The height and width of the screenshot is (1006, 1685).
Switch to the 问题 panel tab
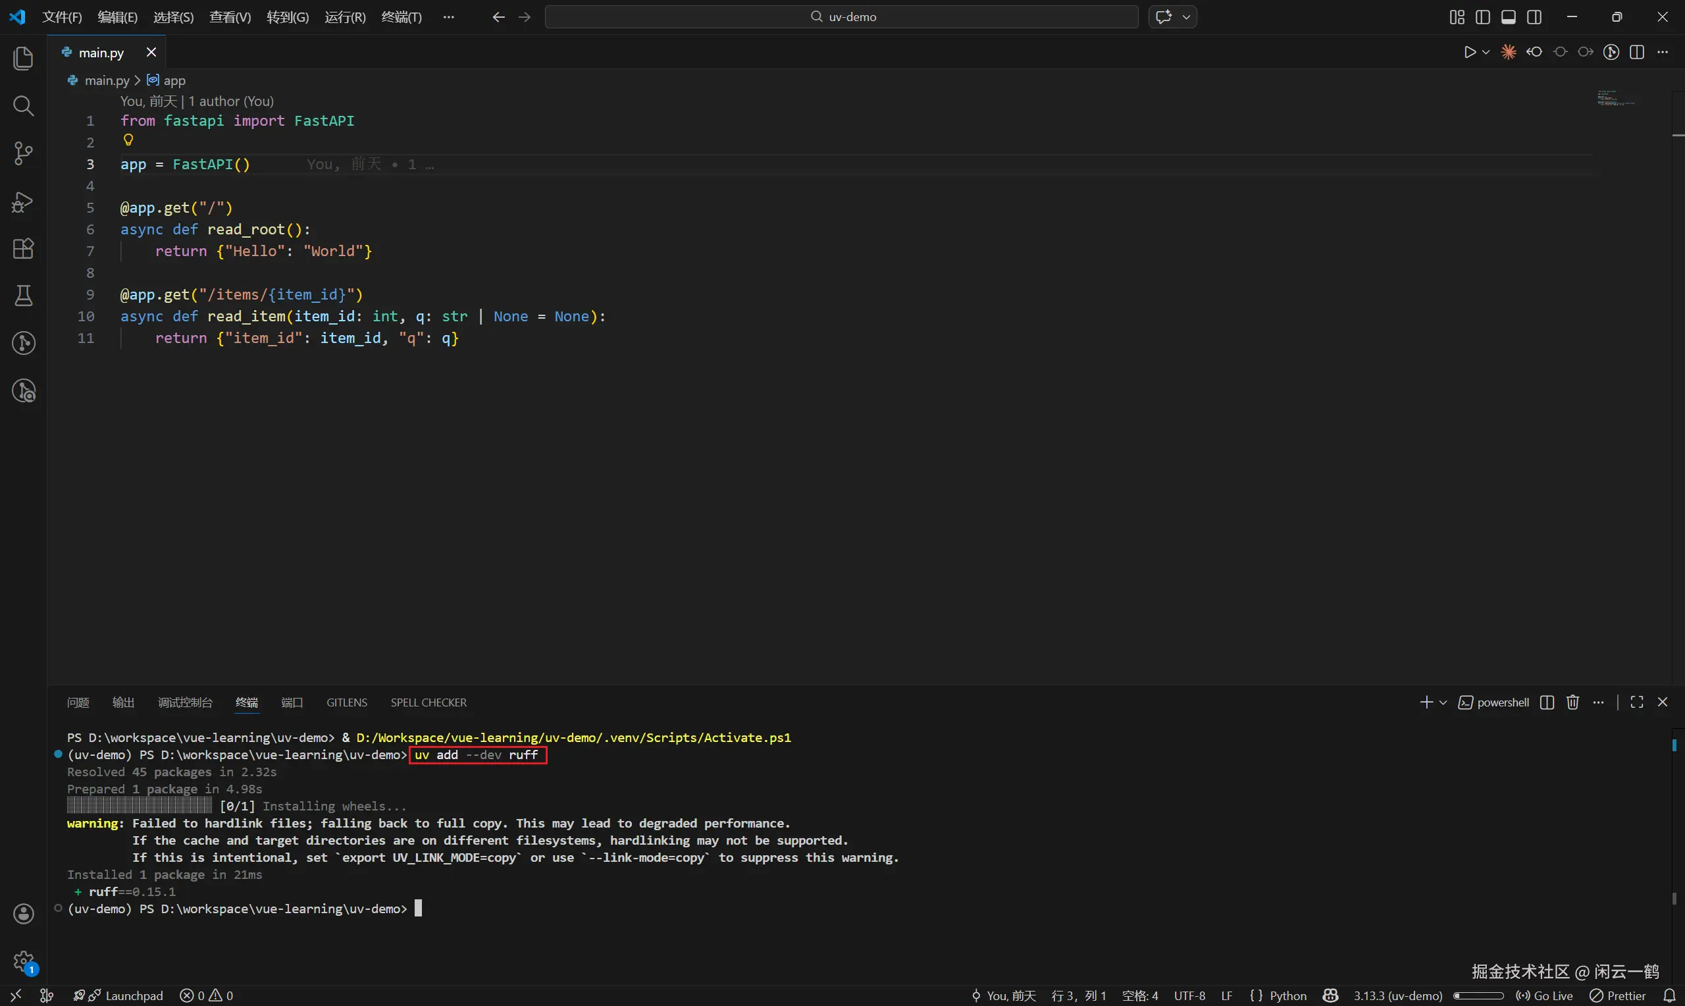pos(78,702)
